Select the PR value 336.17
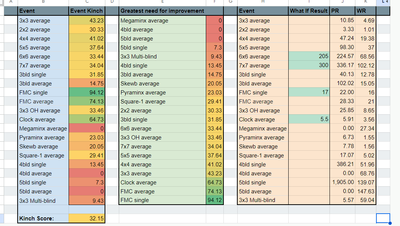The image size is (400, 226). tap(342, 65)
